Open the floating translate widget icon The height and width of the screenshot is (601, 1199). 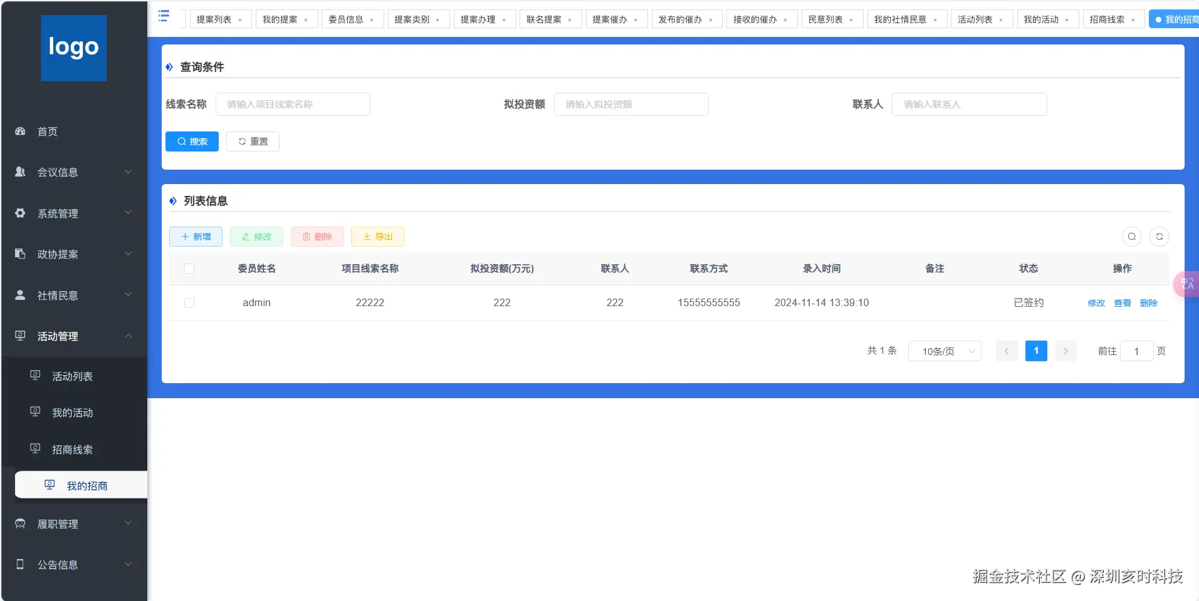[1186, 284]
